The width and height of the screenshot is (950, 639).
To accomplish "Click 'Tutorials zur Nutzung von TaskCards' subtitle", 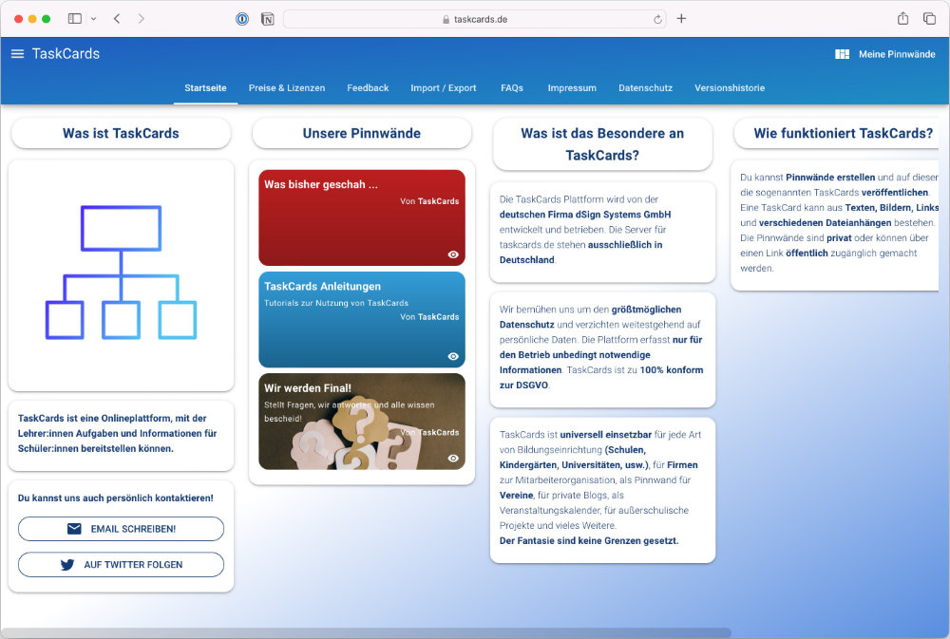I will pos(336,303).
